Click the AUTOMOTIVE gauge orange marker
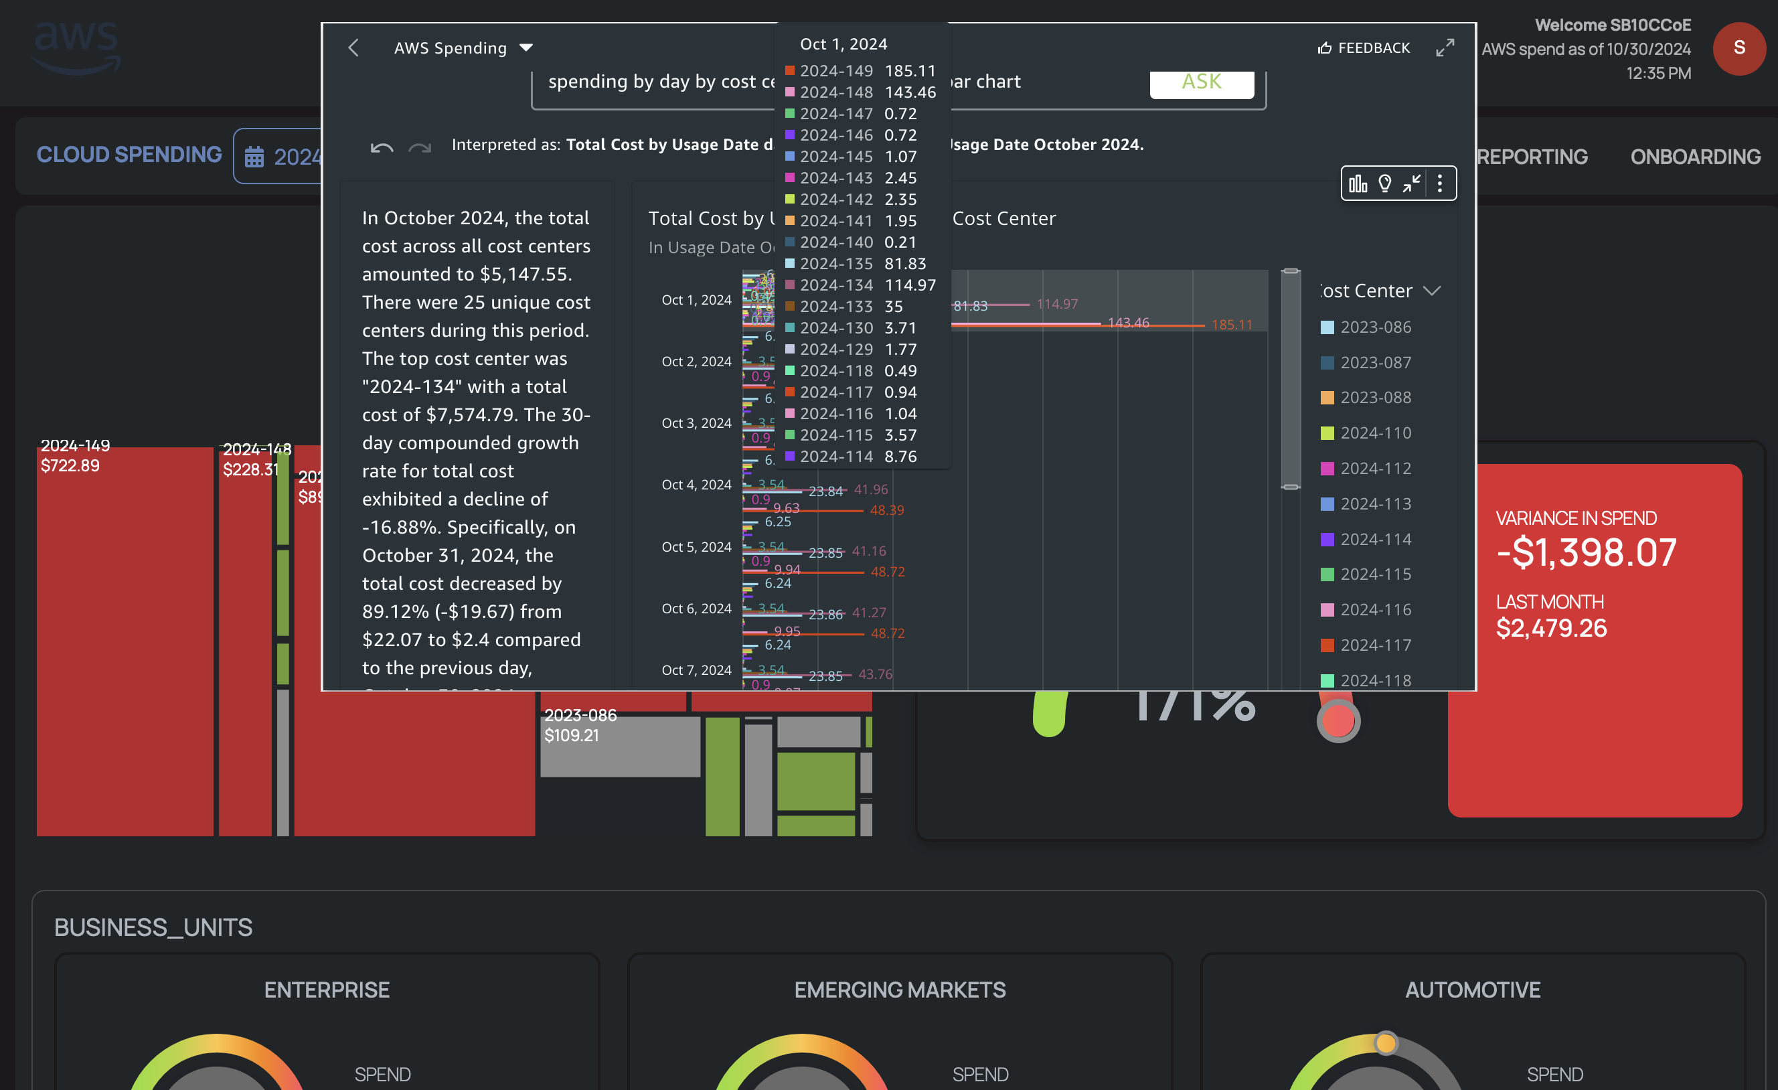This screenshot has width=1778, height=1090. [x=1386, y=1042]
